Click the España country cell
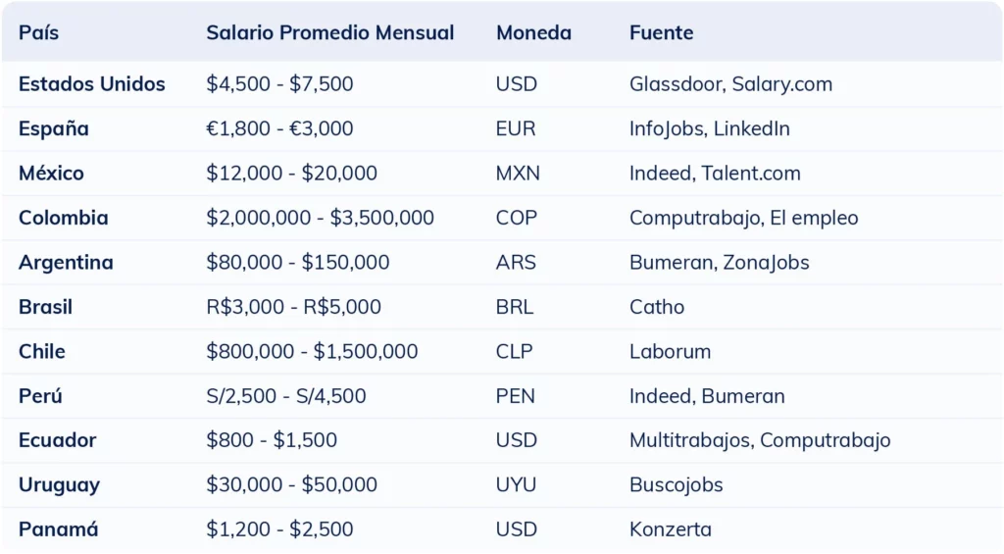The image size is (1004, 554). point(54,128)
